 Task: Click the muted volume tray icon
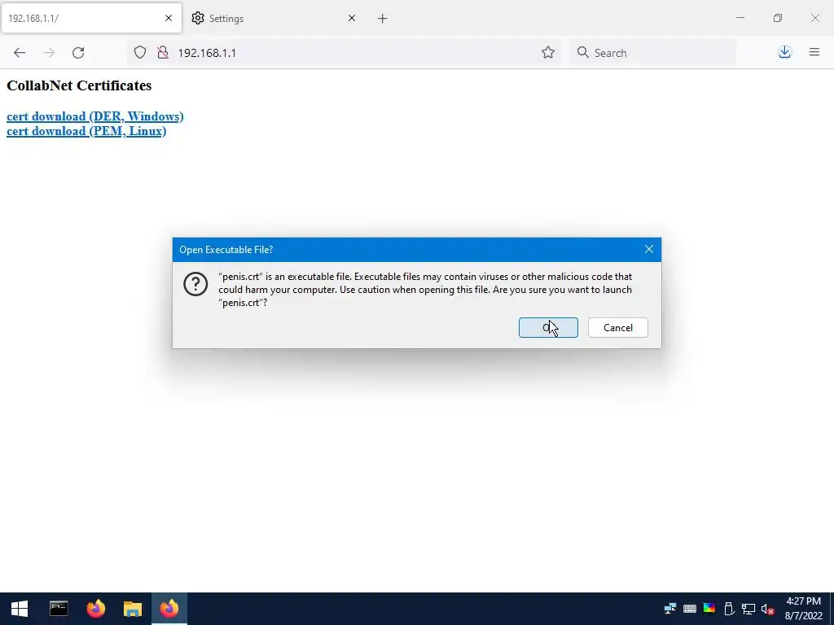tap(767, 609)
